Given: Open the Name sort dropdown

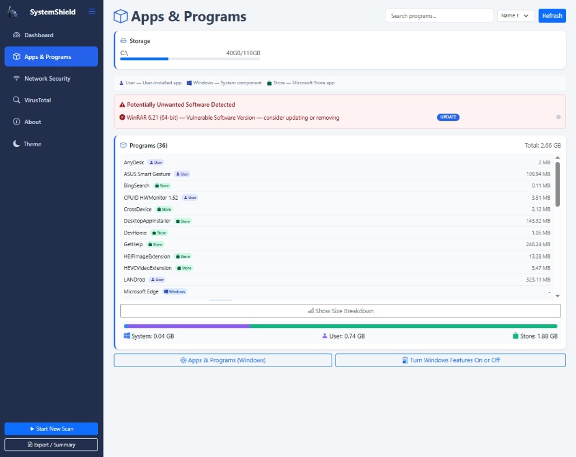Looking at the screenshot, I should coord(516,16).
